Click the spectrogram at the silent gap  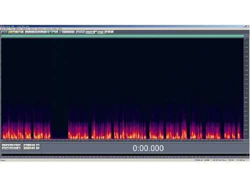[x=59, y=130]
